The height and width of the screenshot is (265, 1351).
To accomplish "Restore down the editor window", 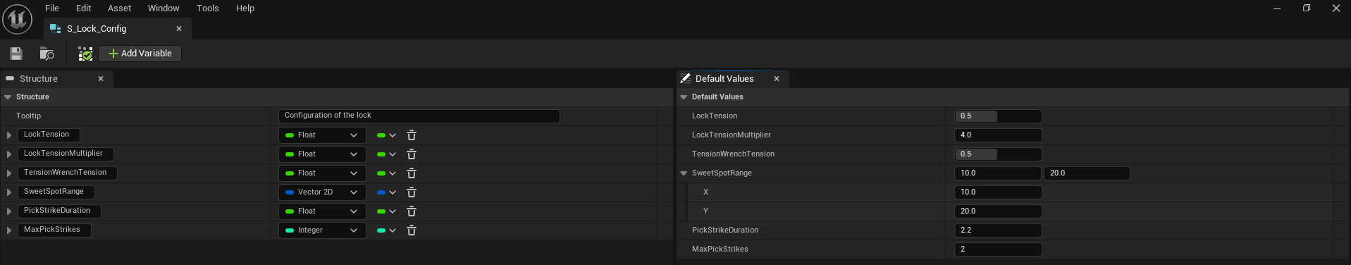I will pyautogui.click(x=1307, y=8).
